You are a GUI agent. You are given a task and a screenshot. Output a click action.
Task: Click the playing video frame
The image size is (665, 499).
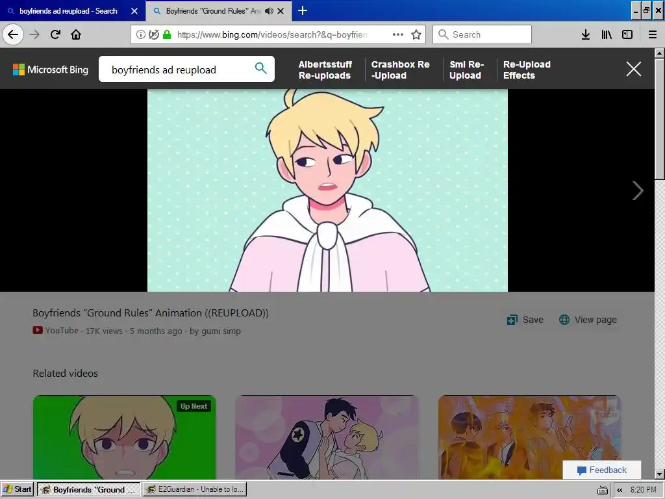(327, 190)
